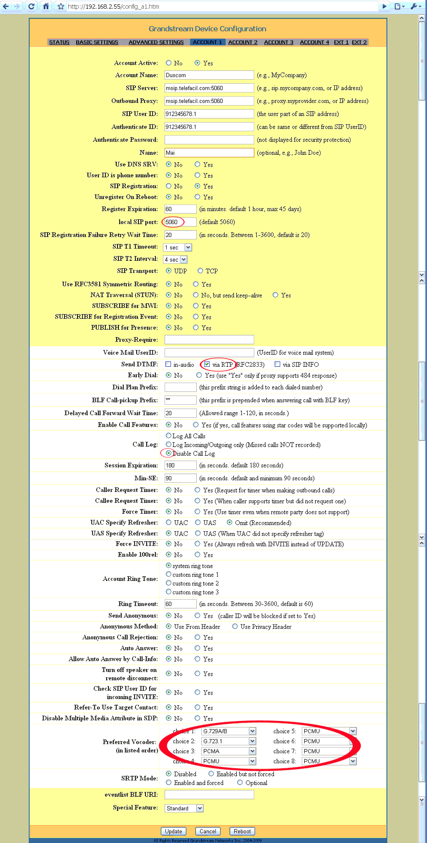427x843 pixels.
Task: Expand the SIP T1 Timeout dropdown
Action: (188, 247)
